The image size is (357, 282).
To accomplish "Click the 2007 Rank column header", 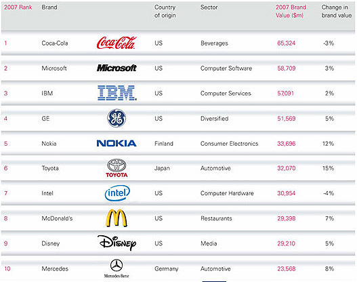I will (x=18, y=7).
